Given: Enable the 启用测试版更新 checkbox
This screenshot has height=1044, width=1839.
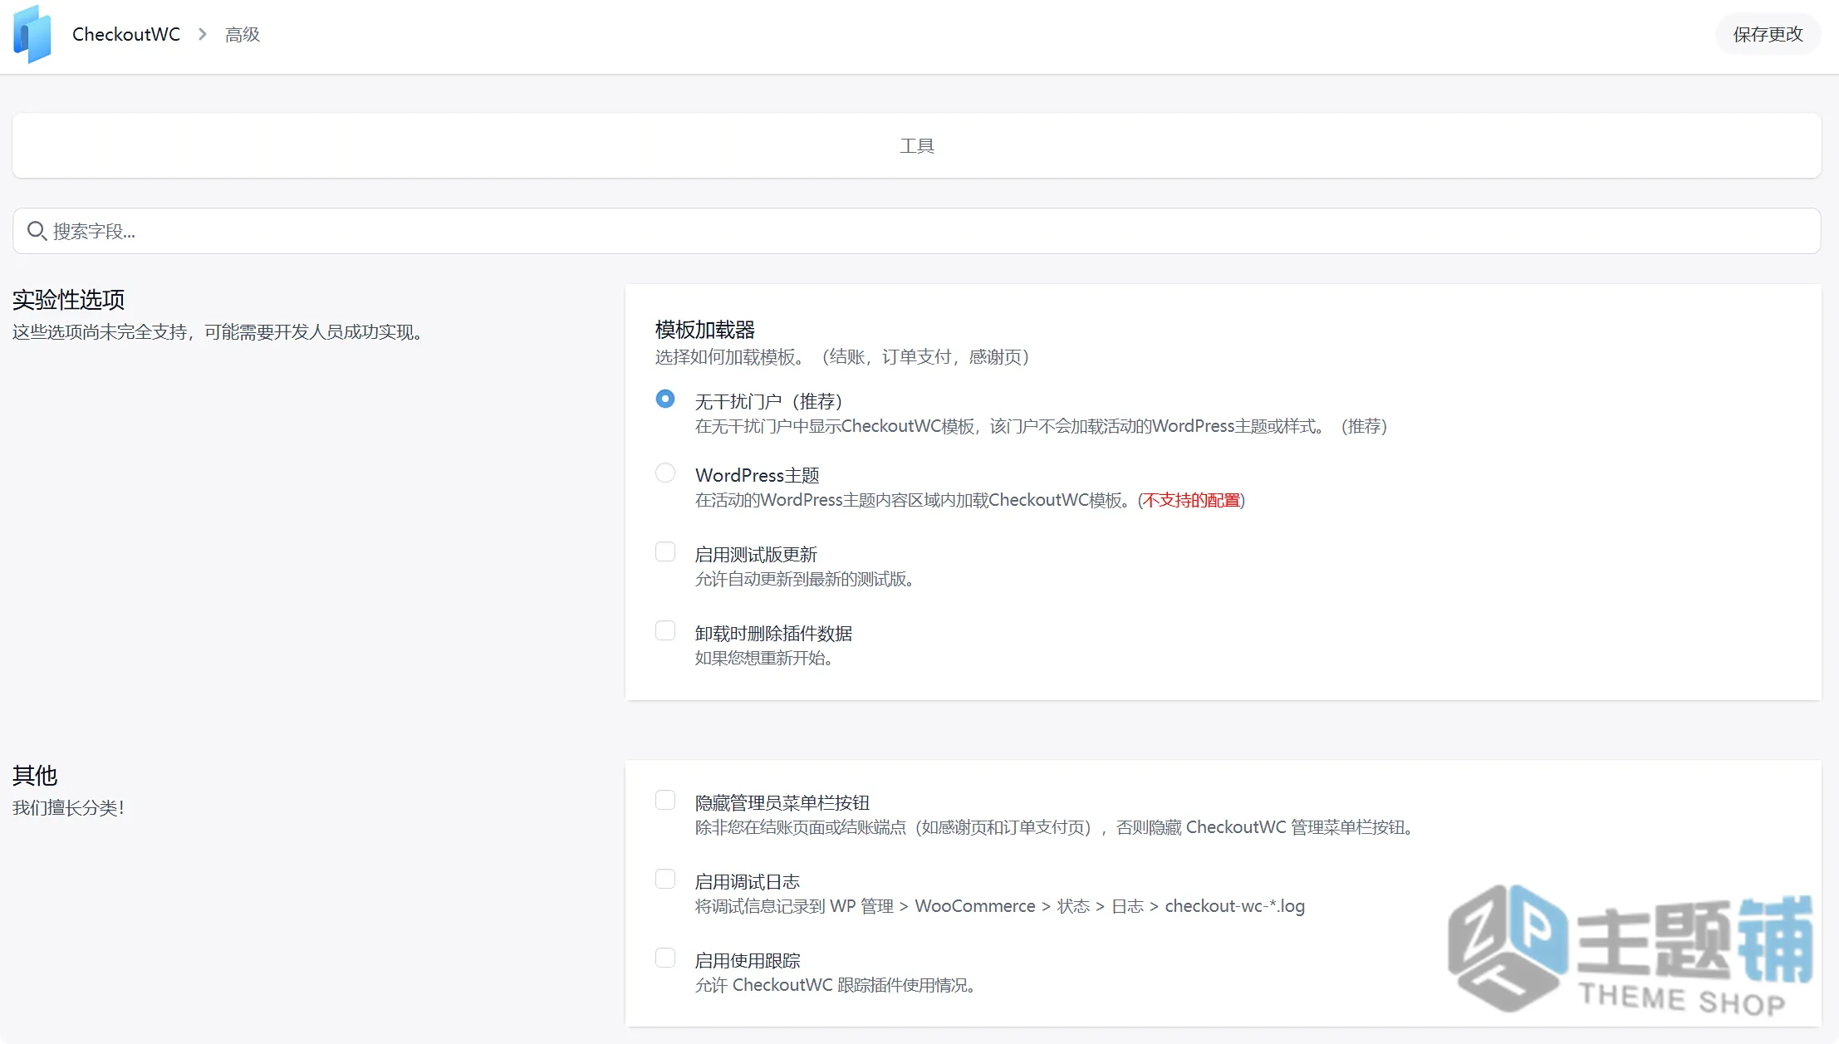Looking at the screenshot, I should (665, 551).
